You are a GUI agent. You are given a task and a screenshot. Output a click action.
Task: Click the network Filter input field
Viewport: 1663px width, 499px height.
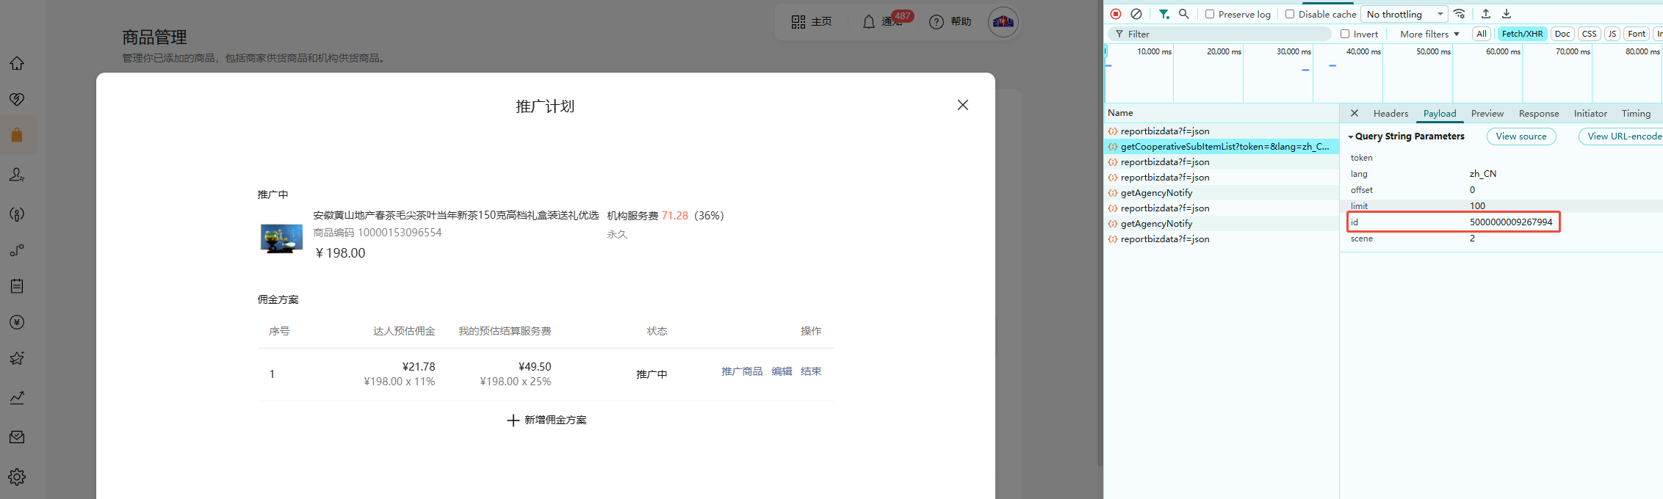click(x=1219, y=34)
